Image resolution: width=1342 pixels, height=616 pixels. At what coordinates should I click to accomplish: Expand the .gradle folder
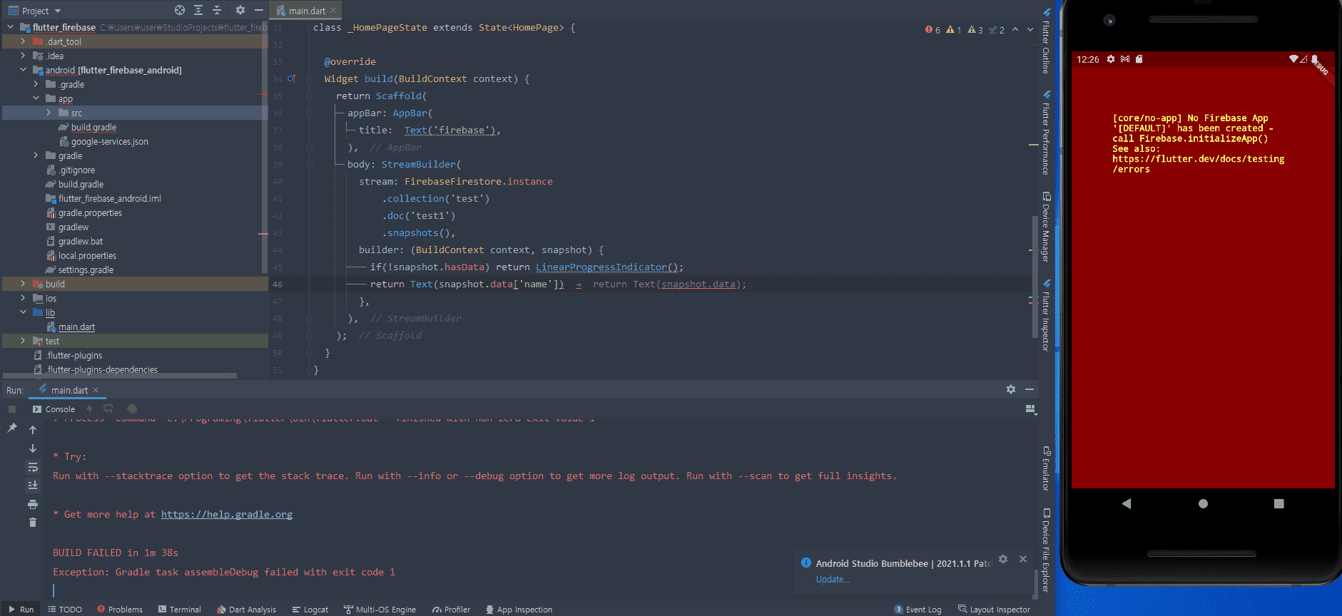click(x=36, y=84)
